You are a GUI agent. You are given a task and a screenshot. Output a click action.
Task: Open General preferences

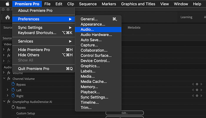click(98, 19)
